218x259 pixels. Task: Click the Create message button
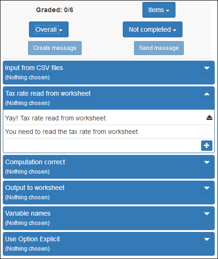point(55,48)
